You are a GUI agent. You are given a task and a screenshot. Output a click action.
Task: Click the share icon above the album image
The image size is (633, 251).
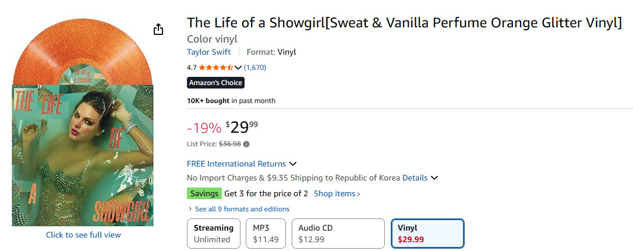158,30
